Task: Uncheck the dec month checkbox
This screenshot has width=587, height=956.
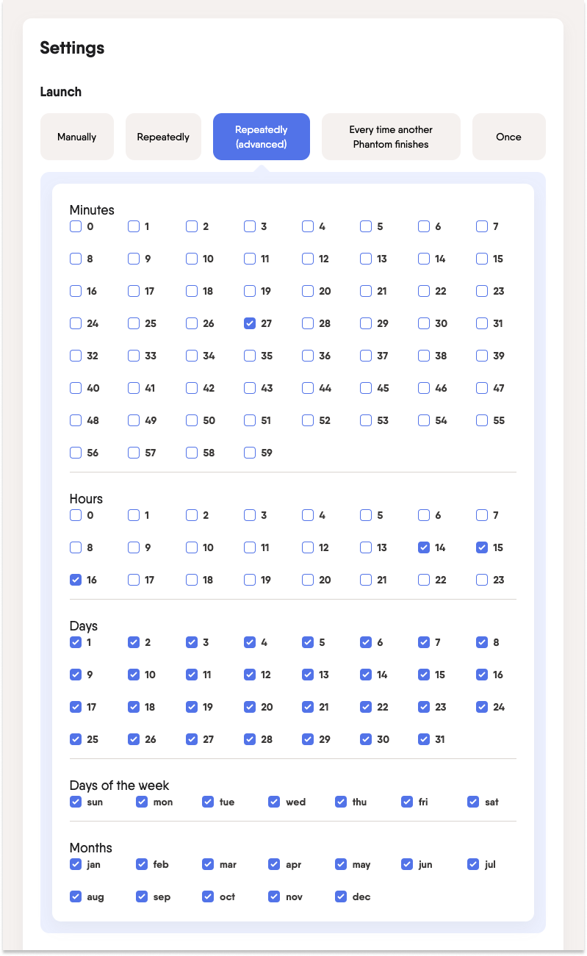Action: (x=341, y=896)
